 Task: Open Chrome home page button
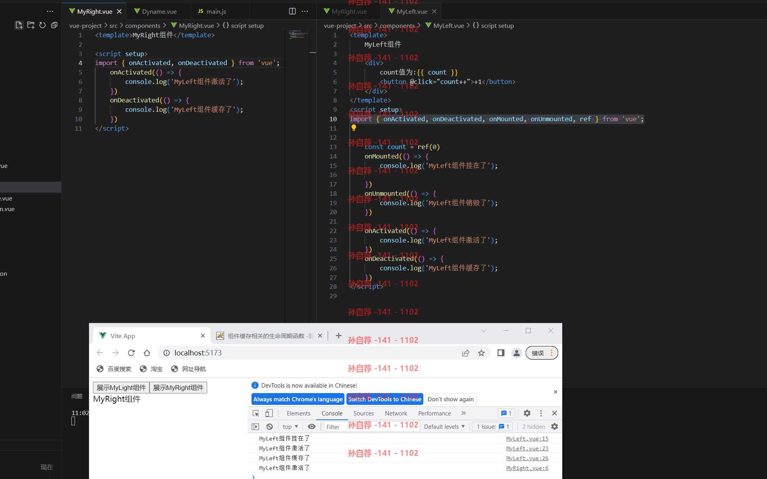[147, 353]
